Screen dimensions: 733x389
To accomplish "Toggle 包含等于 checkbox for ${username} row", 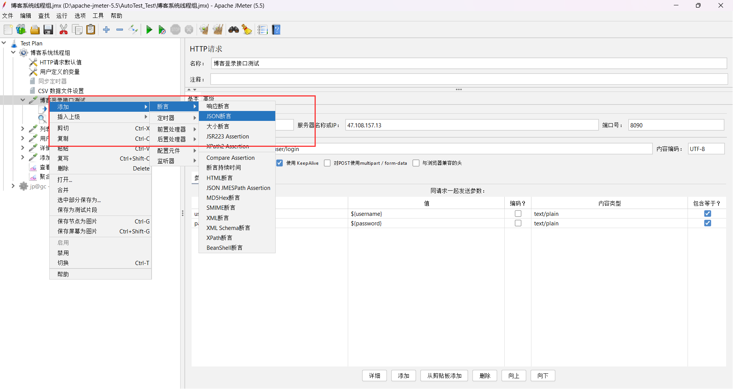I will (x=707, y=214).
